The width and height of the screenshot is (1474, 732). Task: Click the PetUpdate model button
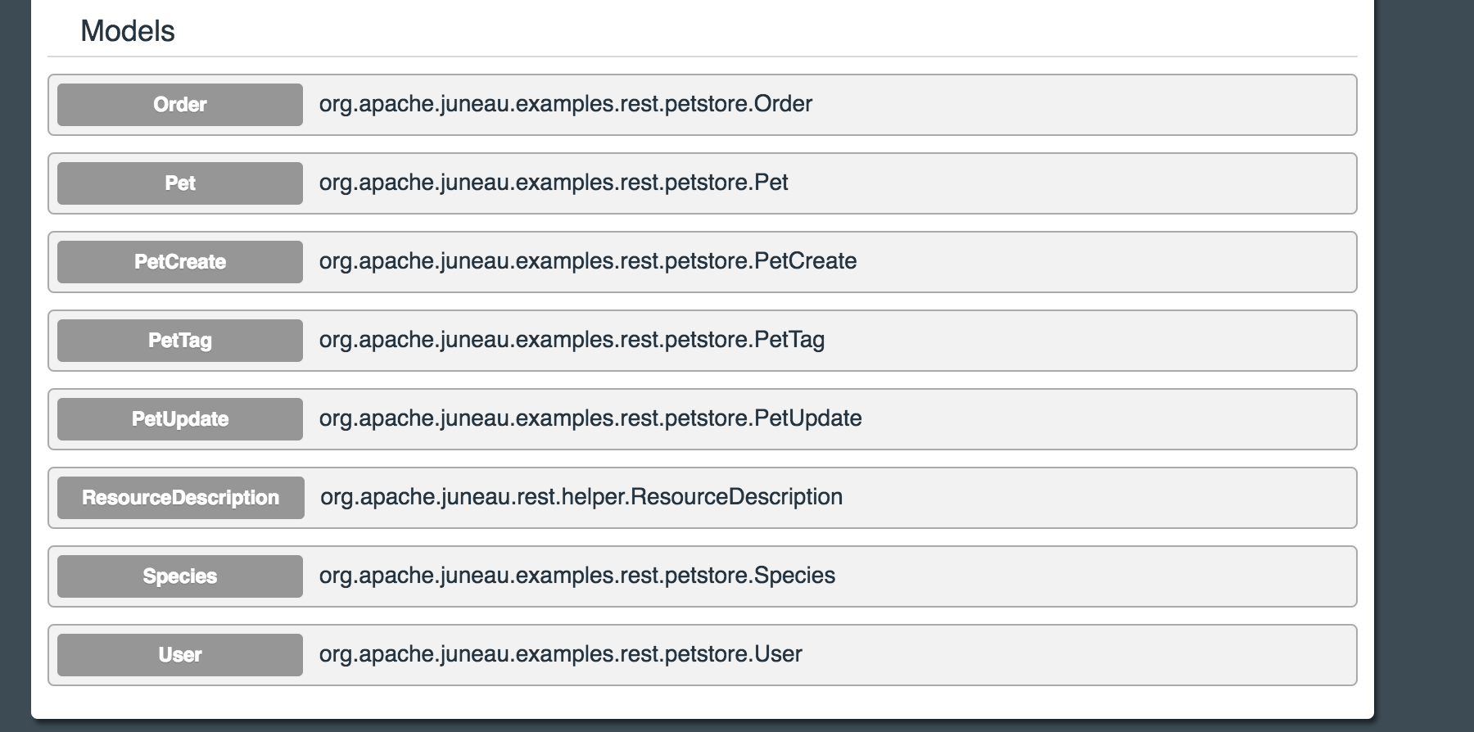(x=179, y=419)
